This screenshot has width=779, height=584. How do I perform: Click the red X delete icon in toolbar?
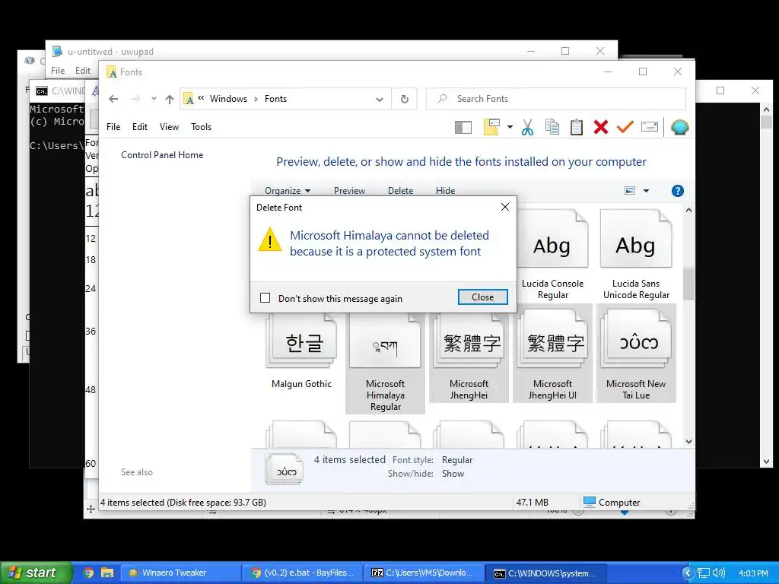(x=601, y=127)
